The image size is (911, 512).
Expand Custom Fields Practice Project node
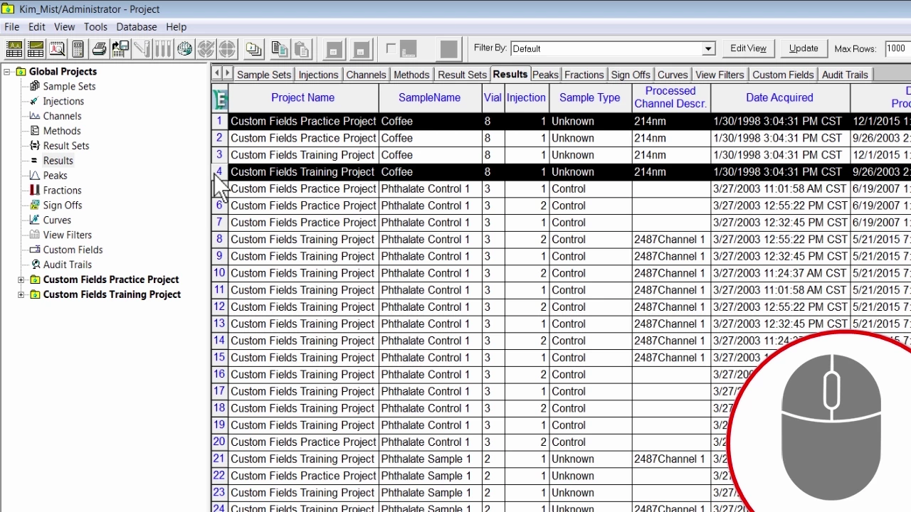click(x=21, y=280)
